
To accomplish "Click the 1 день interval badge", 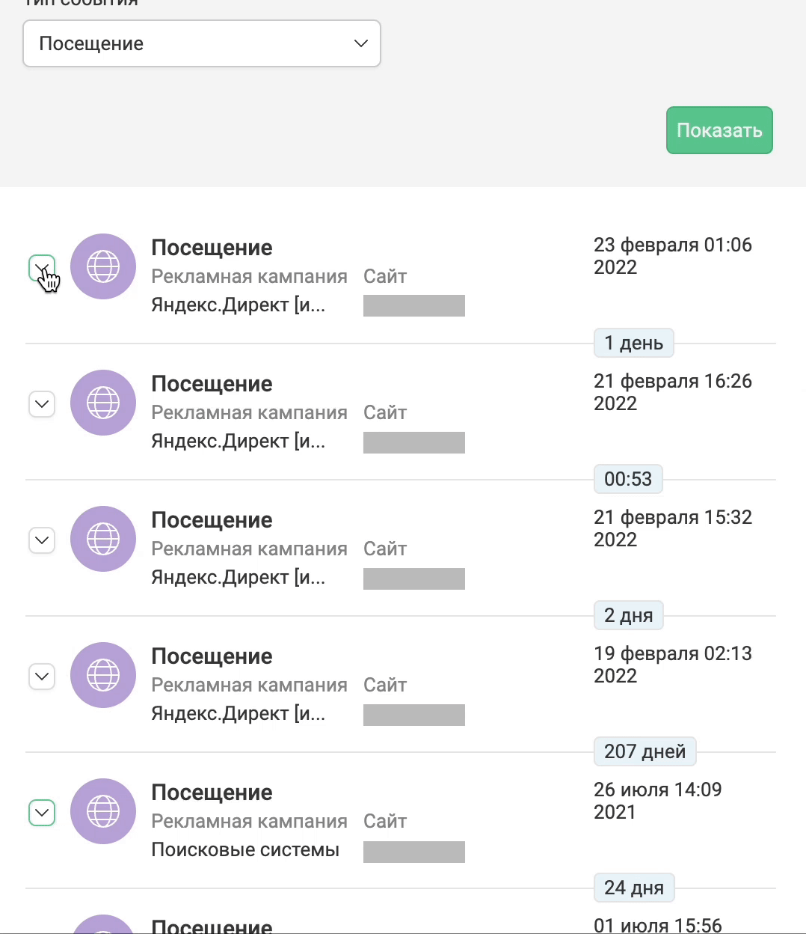I will [x=634, y=343].
